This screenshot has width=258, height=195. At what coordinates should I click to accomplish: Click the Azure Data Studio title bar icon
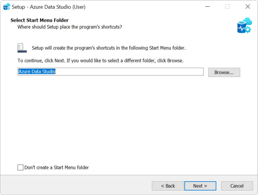[x=7, y=7]
